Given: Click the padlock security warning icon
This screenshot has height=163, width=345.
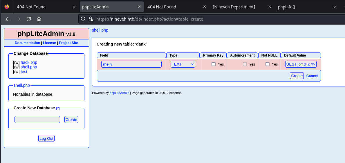Looking at the screenshot, I should 91,19.
